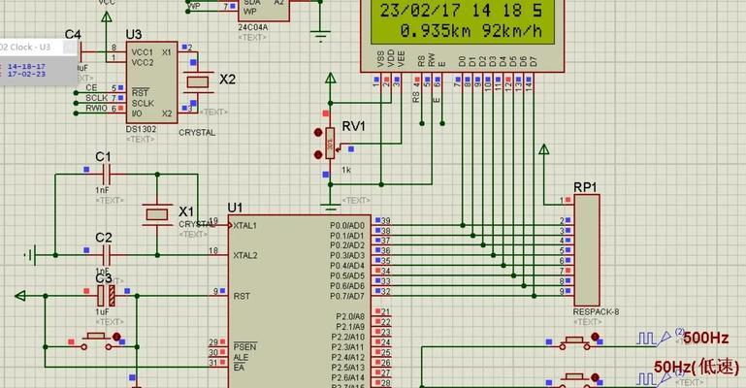
Task: Select ground symbol left of C2
Action: click(x=30, y=255)
